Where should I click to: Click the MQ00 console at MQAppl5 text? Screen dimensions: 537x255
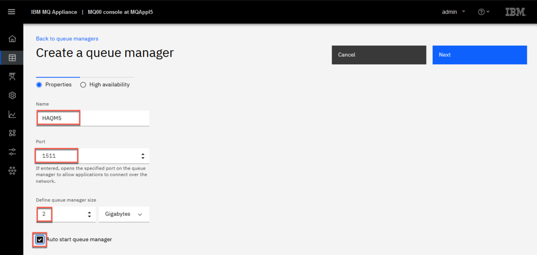click(x=120, y=12)
